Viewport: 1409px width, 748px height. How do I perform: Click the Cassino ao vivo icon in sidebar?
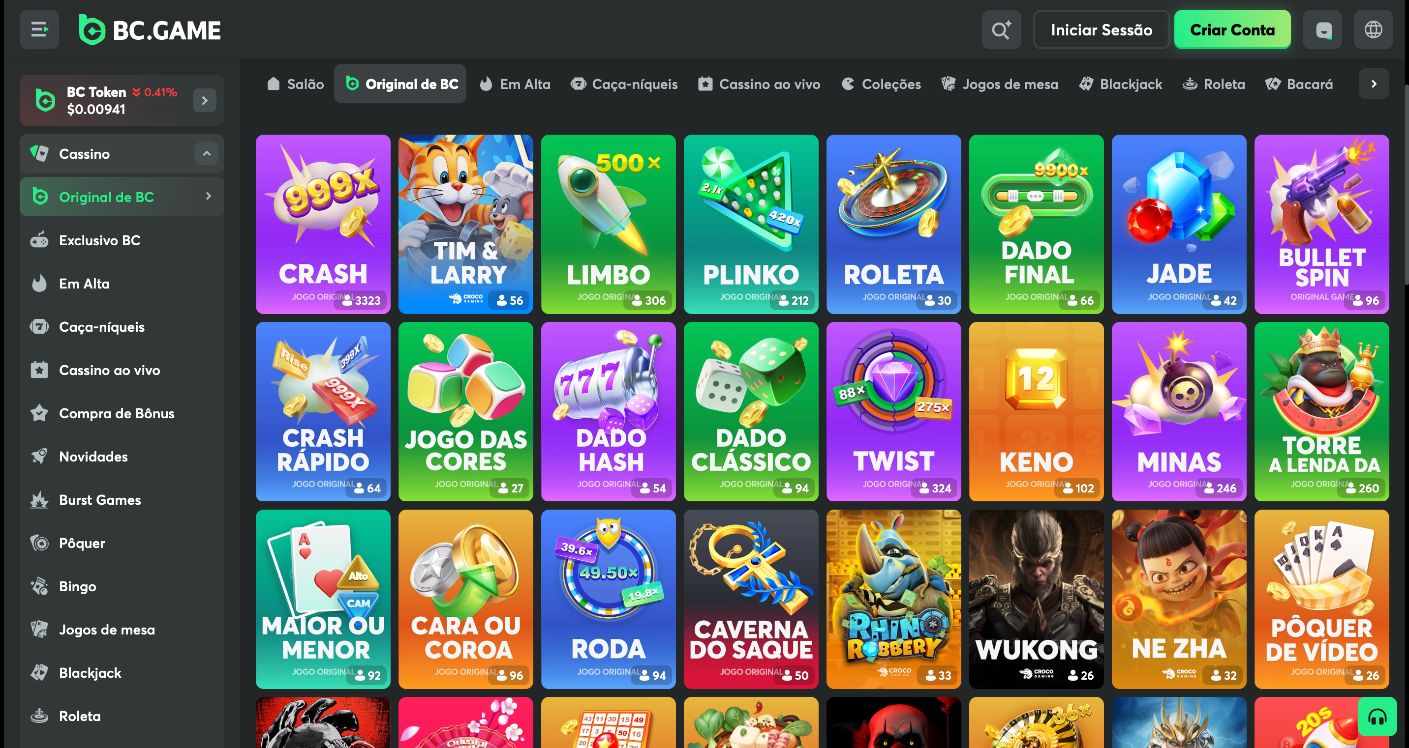pos(39,370)
